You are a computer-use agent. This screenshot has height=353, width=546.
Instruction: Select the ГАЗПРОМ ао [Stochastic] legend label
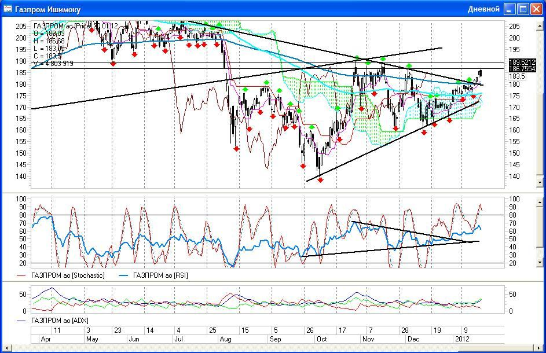tap(68, 275)
